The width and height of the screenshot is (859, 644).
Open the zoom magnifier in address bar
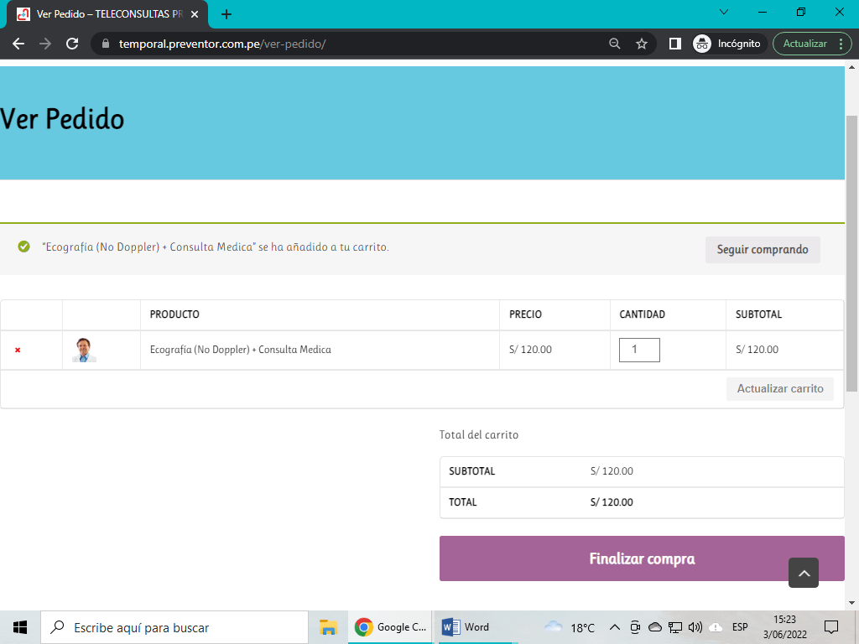coord(615,44)
